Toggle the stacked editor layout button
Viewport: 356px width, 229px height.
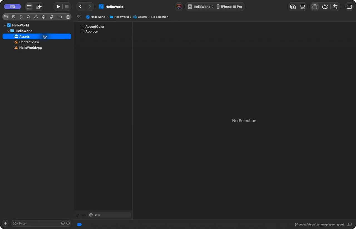(x=315, y=7)
